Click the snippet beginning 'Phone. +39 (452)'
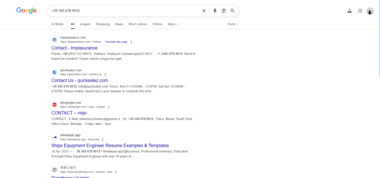 coord(123,56)
